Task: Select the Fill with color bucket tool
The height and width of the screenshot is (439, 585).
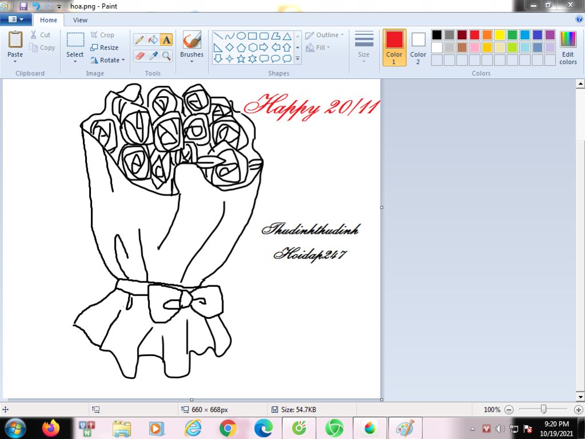Action: coord(153,39)
